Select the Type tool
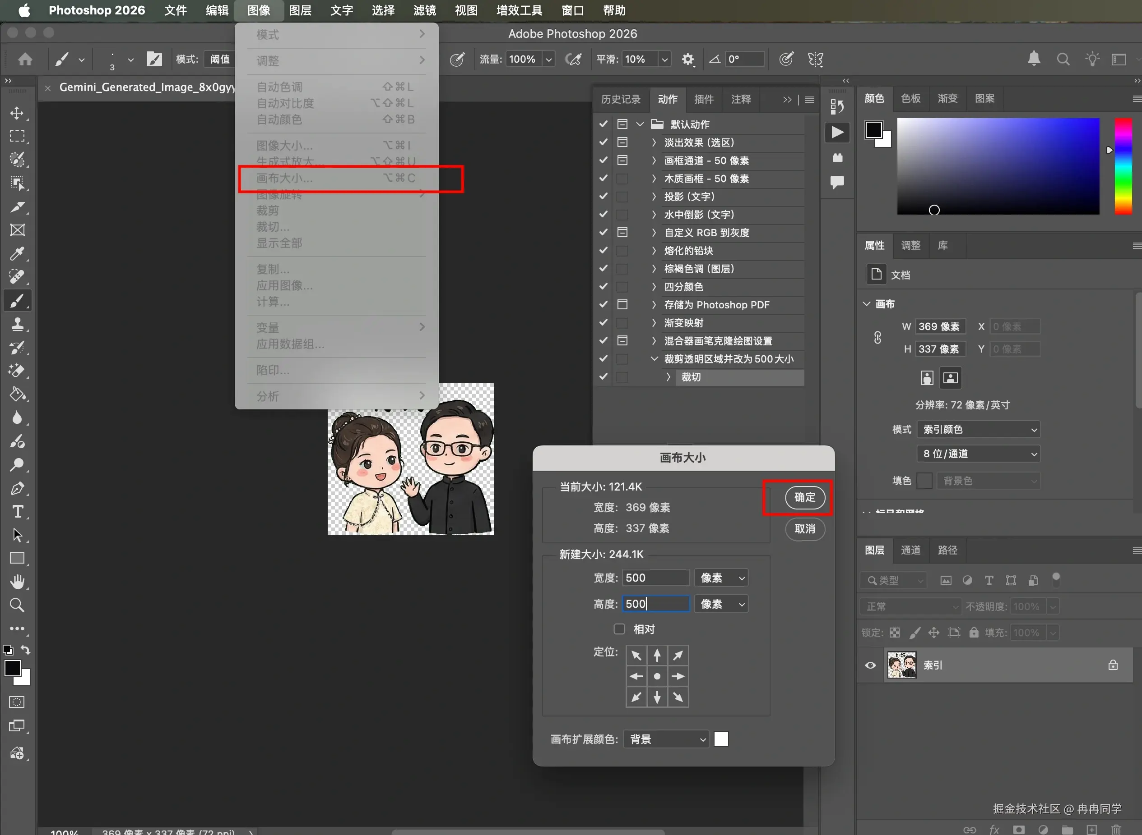The height and width of the screenshot is (835, 1142). [x=17, y=512]
